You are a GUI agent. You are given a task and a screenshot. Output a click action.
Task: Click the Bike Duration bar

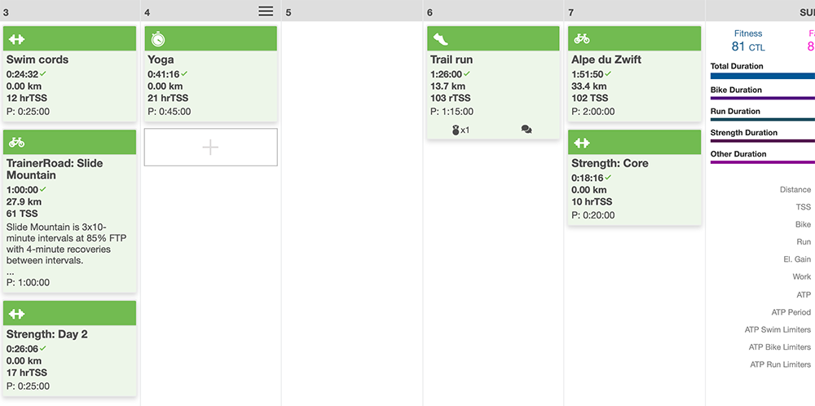(x=762, y=99)
